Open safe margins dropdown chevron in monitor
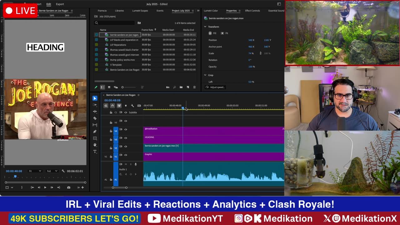Screen dimensions: 400x225 coord(12,187)
